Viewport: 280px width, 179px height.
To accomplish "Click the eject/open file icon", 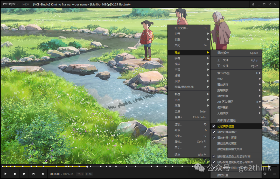I will (43, 174).
